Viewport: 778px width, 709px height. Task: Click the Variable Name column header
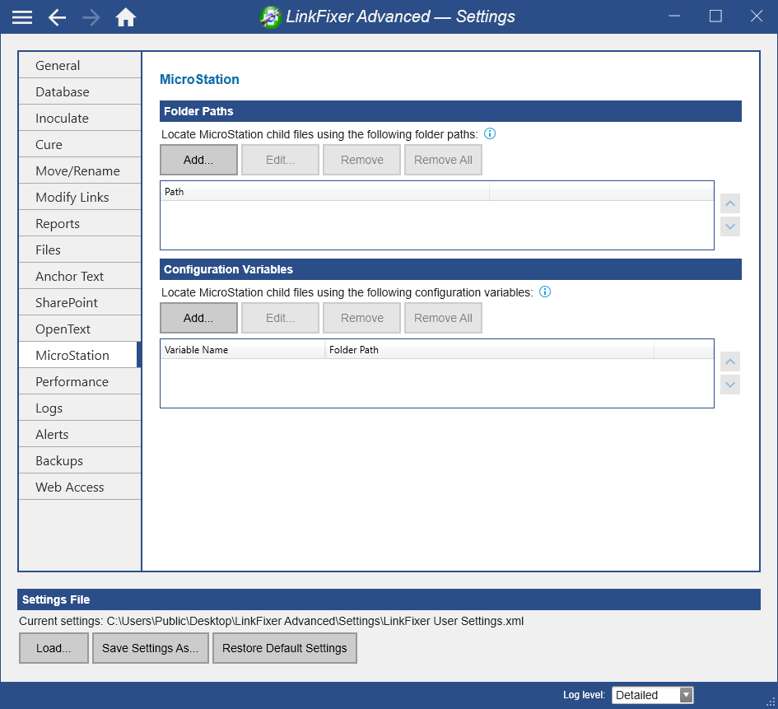pos(243,350)
